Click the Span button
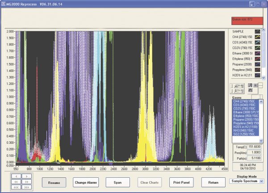Viewport: 268px width, 193px height. [118, 182]
